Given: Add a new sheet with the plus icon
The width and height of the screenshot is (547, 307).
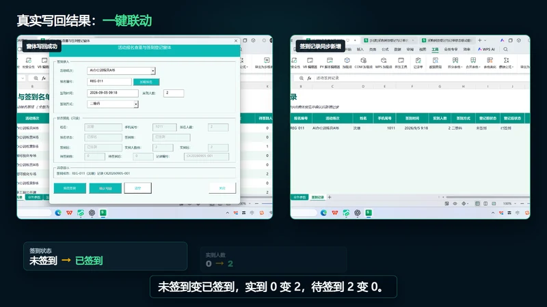Looking at the screenshot, I should pyautogui.click(x=330, y=197).
